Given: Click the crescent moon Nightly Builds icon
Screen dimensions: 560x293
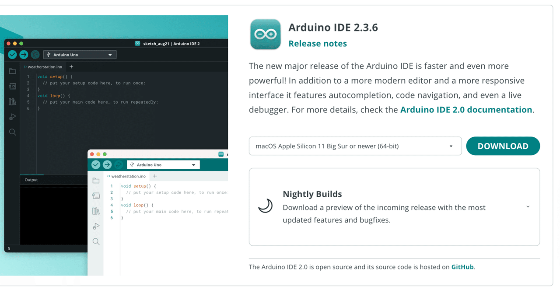Looking at the screenshot, I should 265,206.
